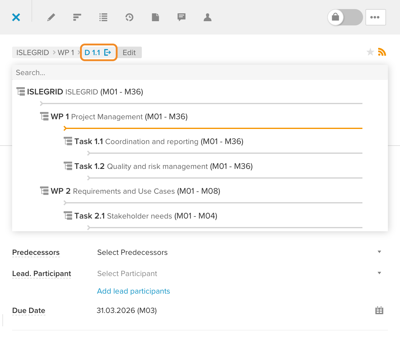Image resolution: width=400 pixels, height=339 pixels.
Task: Click the orange insert line under WP 1
Action: coord(213,128)
